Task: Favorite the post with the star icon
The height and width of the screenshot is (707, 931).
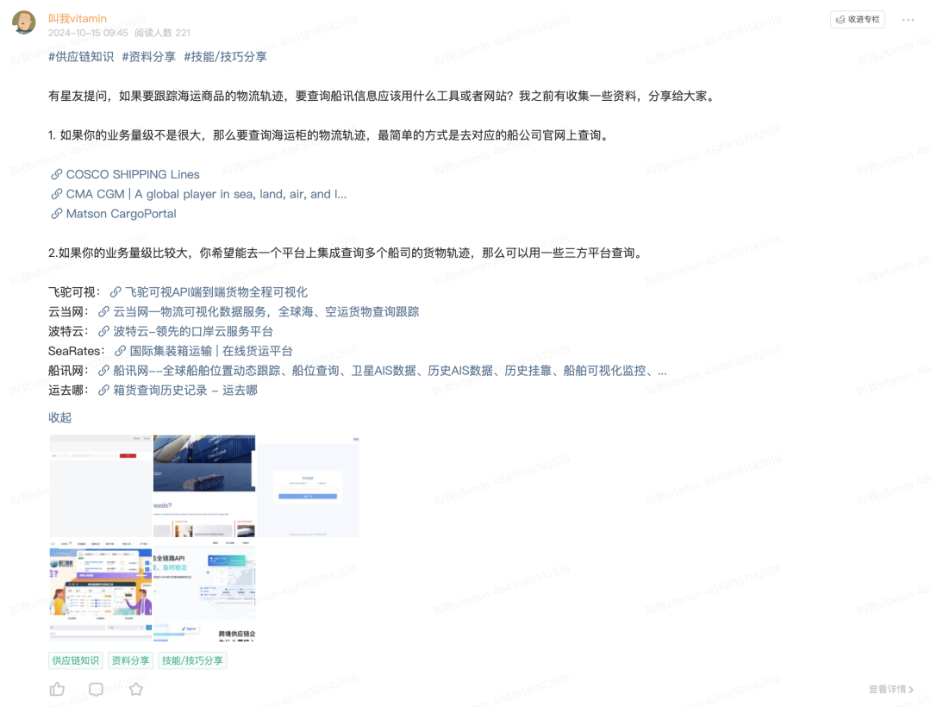Action: pyautogui.click(x=136, y=689)
